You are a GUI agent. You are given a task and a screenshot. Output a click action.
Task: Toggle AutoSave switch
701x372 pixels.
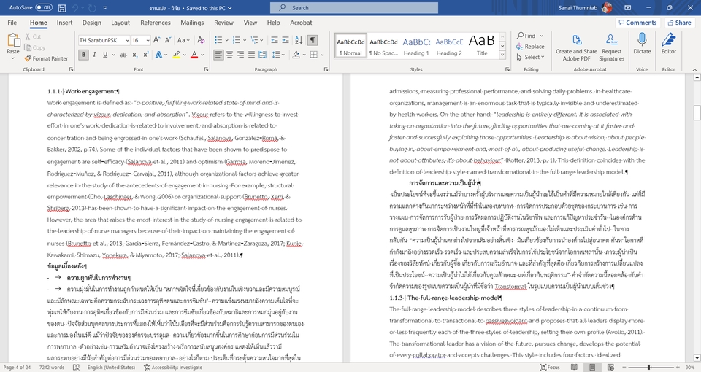(44, 7)
